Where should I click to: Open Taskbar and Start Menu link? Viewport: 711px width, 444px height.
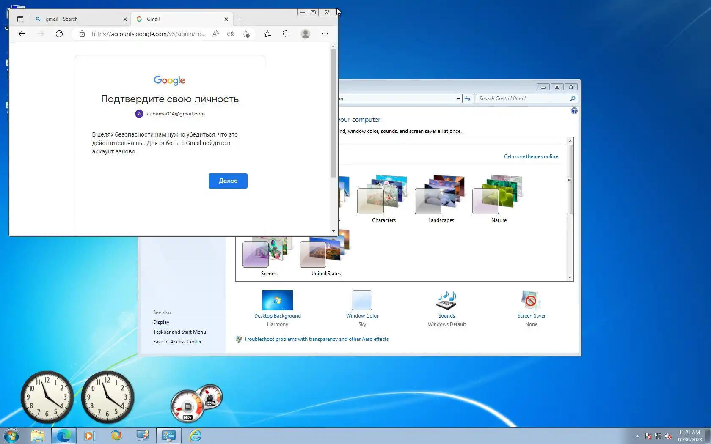tap(179, 332)
